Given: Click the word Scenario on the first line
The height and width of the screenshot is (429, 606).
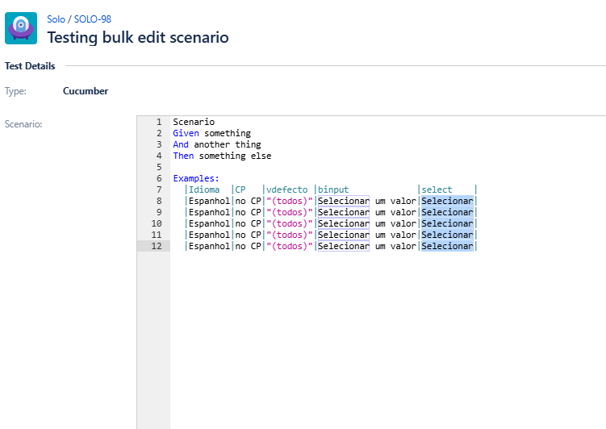Looking at the screenshot, I should (194, 122).
